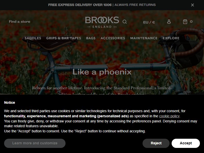Screen dimensions: 204x153
Task: Open the Explore menu
Action: pos(171,38)
